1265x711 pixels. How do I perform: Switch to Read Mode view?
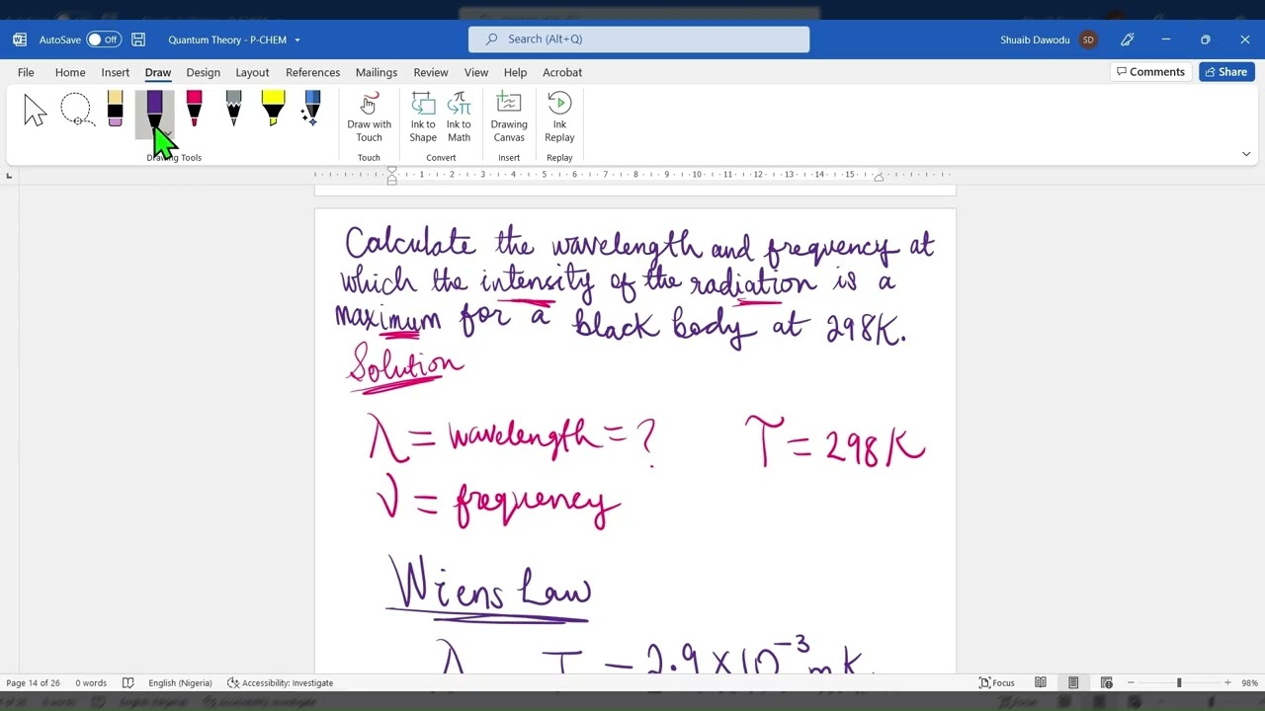[x=1041, y=683]
